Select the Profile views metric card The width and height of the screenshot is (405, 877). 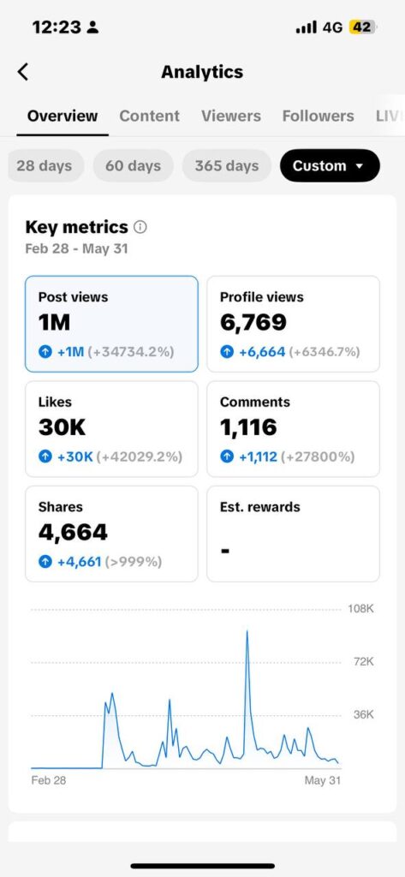[x=293, y=324]
